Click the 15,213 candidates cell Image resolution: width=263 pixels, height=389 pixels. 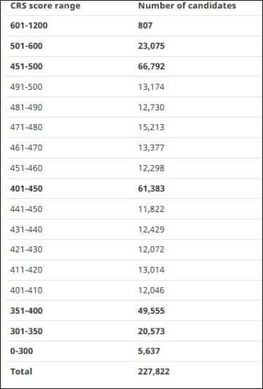click(x=151, y=128)
